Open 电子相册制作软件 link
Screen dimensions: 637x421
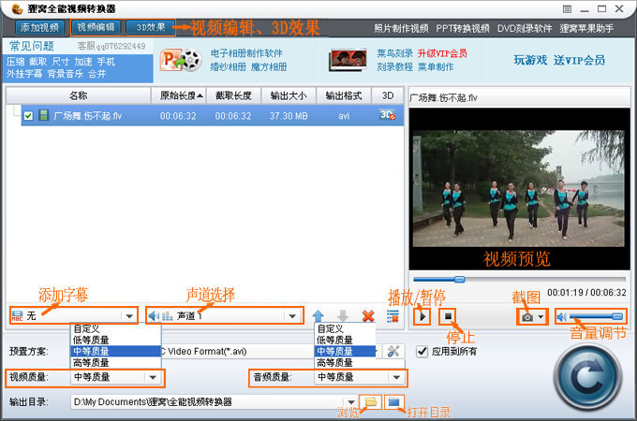pyautogui.click(x=246, y=53)
